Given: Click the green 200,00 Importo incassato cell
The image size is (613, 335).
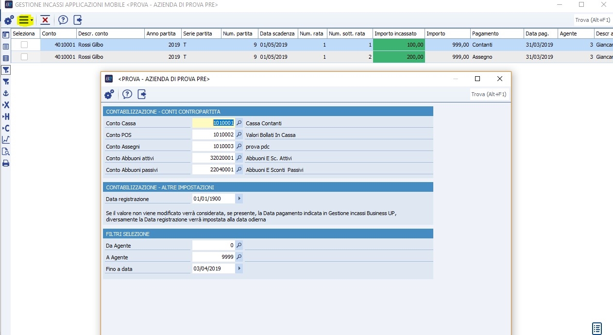Looking at the screenshot, I should tap(399, 57).
